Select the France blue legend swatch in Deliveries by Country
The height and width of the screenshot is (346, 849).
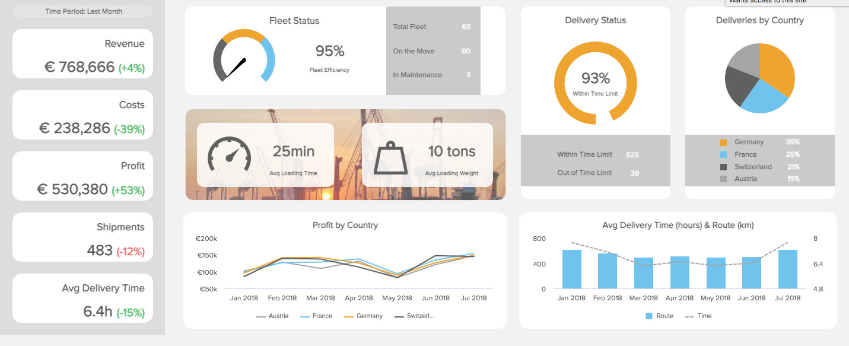(723, 154)
